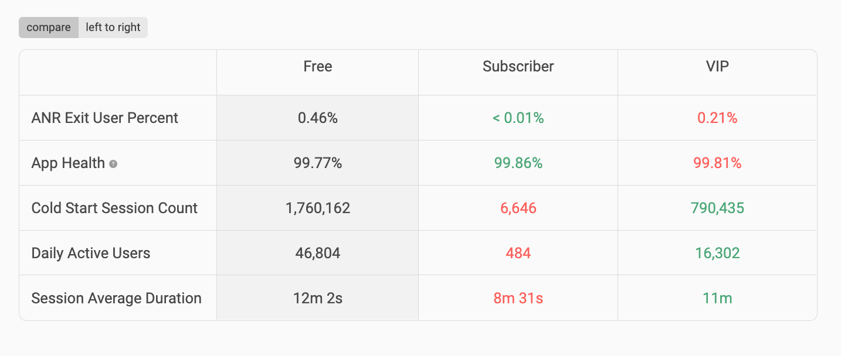The width and height of the screenshot is (841, 356).
Task: Click Subscriber daily active users 484
Action: [x=518, y=253]
